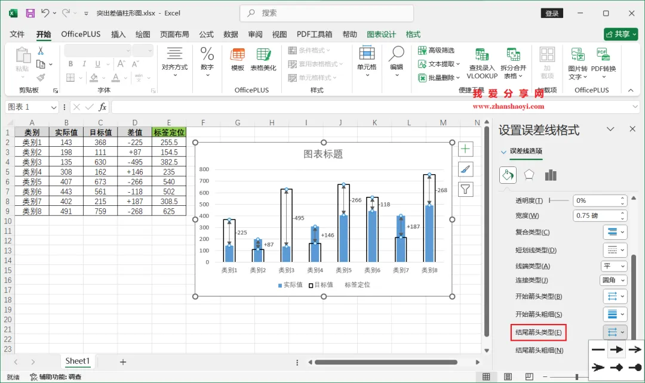Open 连接类型 join type dropdown

click(613, 280)
